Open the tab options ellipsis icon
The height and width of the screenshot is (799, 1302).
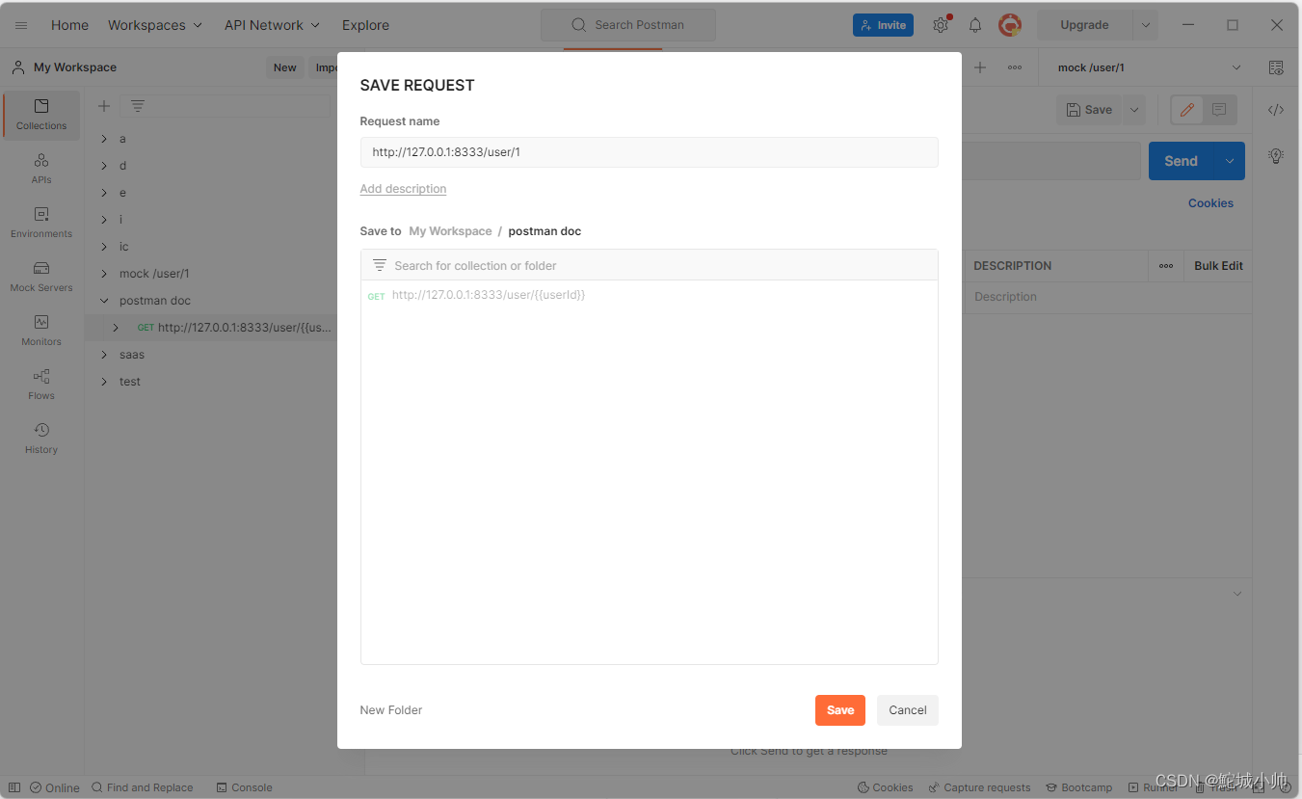pyautogui.click(x=1015, y=67)
